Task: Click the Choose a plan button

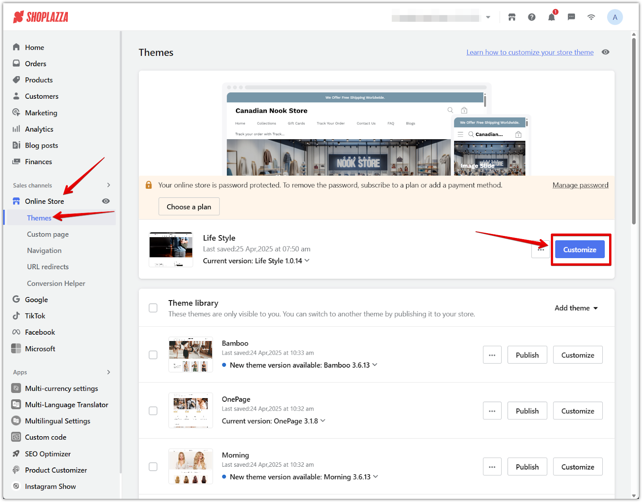Action: click(189, 207)
